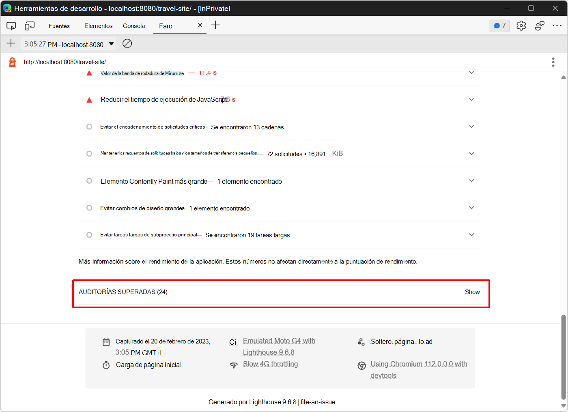The height and width of the screenshot is (412, 568).
Task: Click the single page load icon
Action: [361, 342]
